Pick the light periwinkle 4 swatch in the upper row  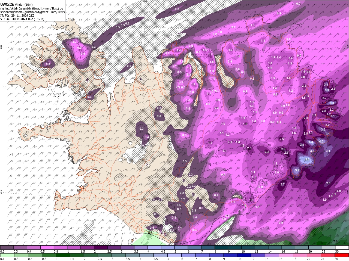(x=154, y=248)
